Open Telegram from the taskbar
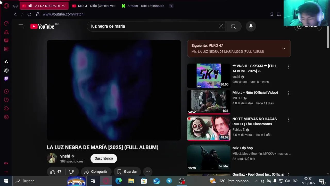330x186 pixels. pyautogui.click(x=169, y=181)
